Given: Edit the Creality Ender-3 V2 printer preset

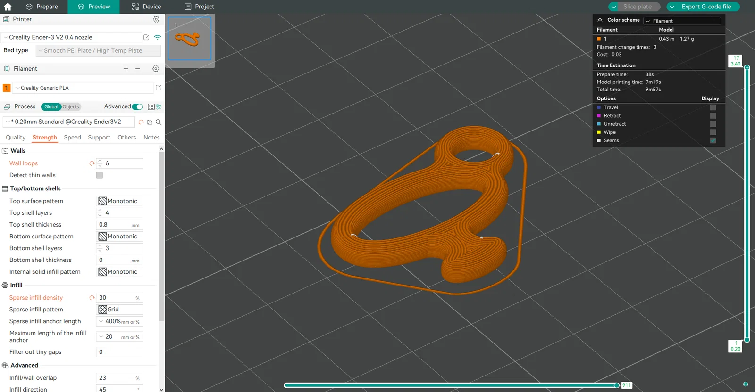Looking at the screenshot, I should point(146,37).
